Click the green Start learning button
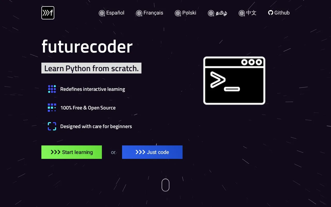 [x=72, y=152]
